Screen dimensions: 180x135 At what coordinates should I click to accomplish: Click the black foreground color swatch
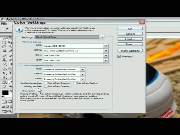(5, 93)
